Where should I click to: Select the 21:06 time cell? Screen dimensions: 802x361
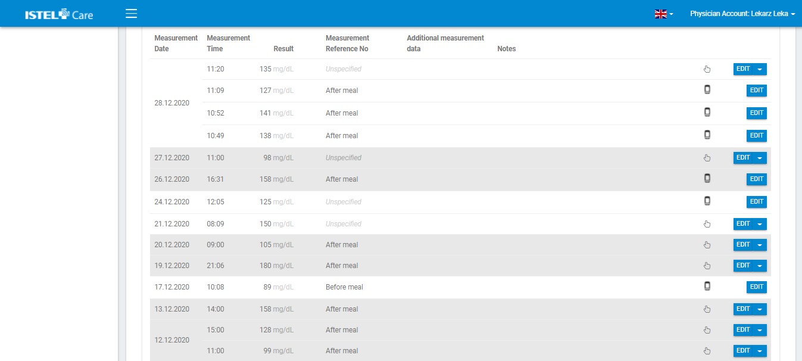tap(216, 266)
